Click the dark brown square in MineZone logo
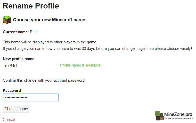The width and height of the screenshot is (196, 123). coord(157,118)
